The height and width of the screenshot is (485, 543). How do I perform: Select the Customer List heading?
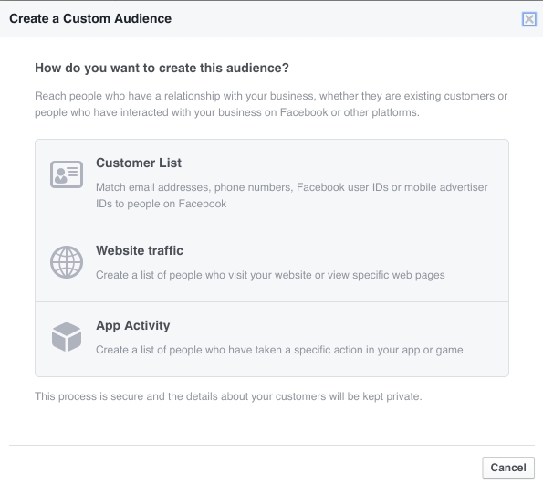point(139,163)
